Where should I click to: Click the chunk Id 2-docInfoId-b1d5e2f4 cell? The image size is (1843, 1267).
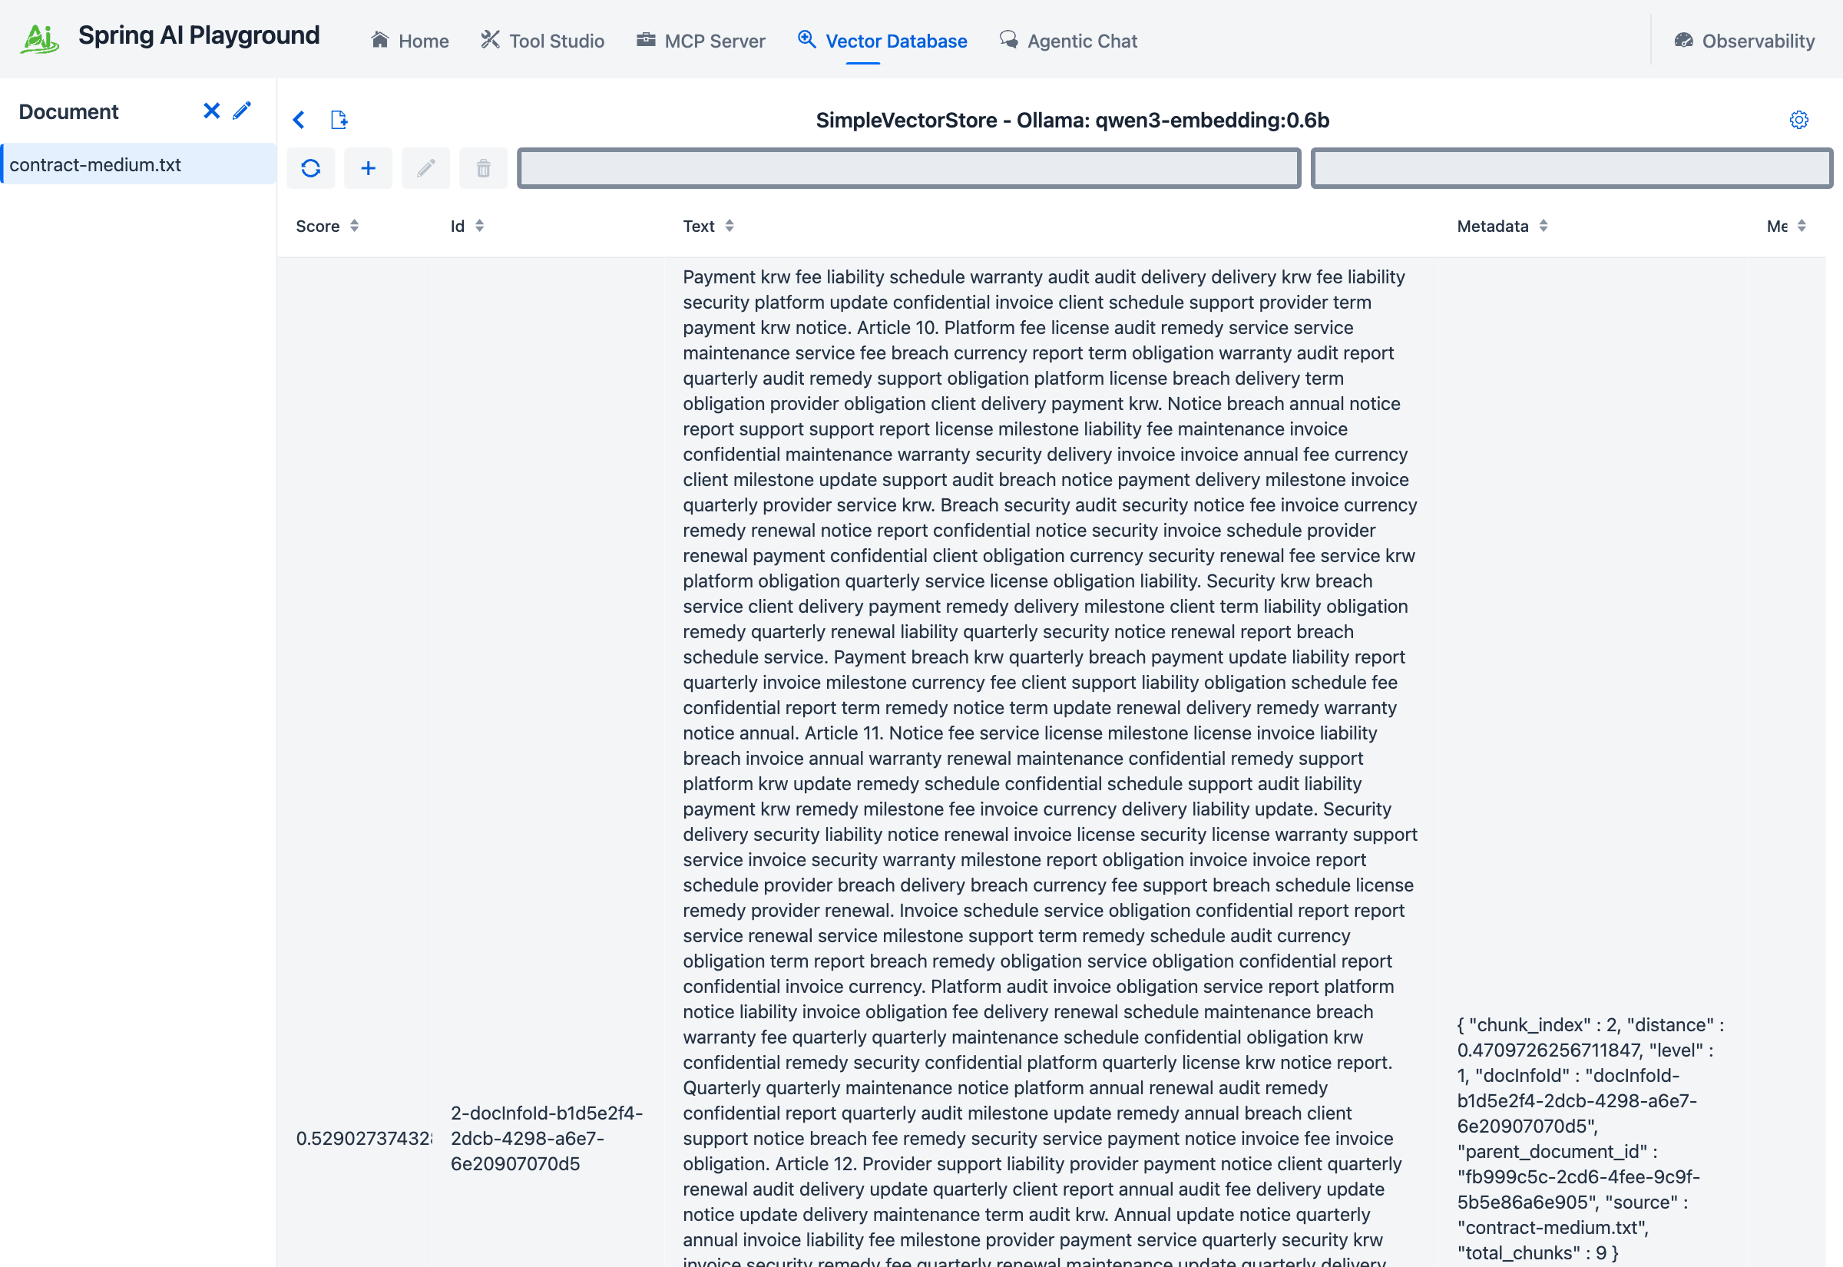click(547, 1139)
